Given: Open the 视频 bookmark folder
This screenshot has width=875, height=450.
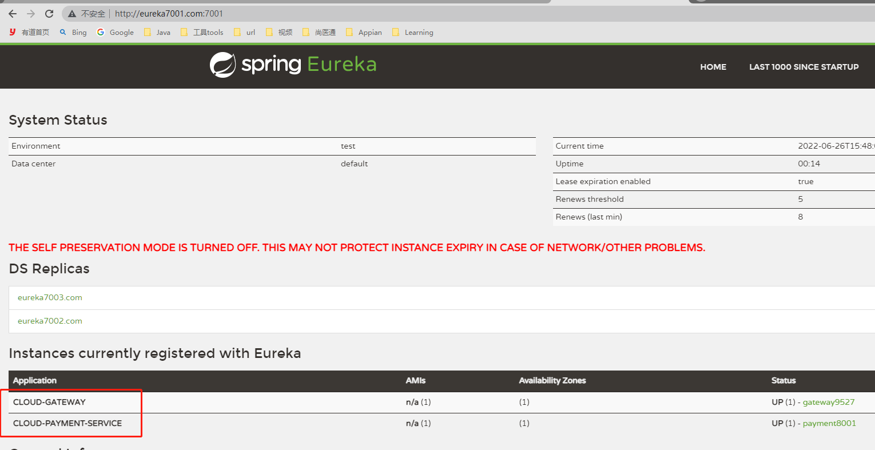Looking at the screenshot, I should point(279,33).
